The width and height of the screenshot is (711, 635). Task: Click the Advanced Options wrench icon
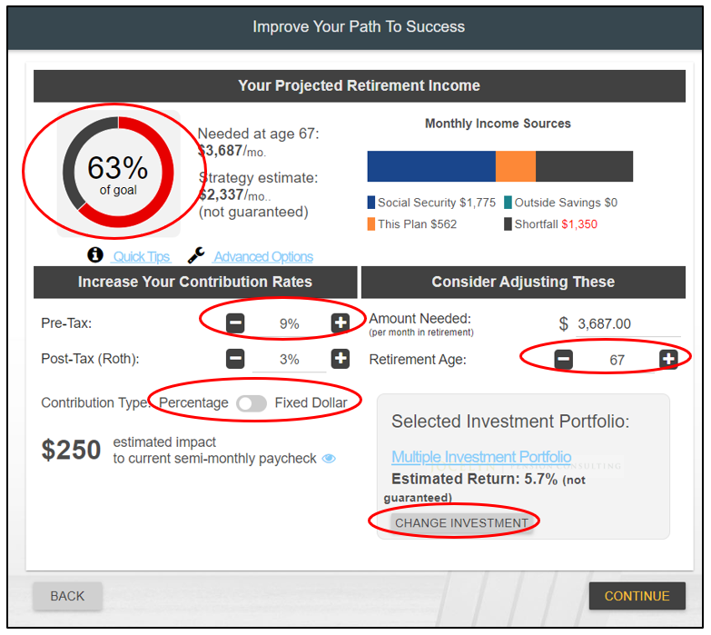195,256
